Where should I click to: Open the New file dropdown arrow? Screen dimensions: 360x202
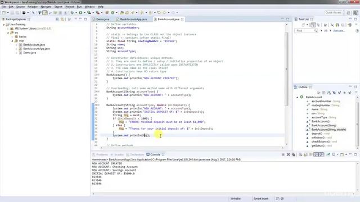tap(8, 12)
